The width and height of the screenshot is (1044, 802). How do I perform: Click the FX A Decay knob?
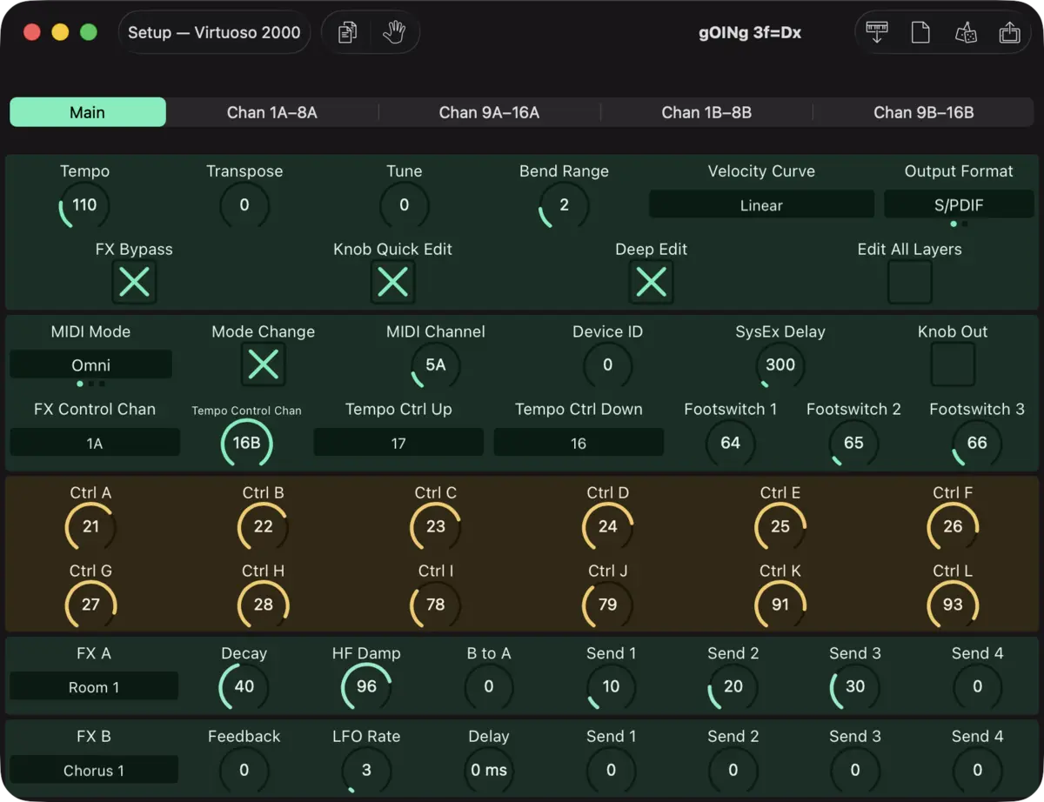tap(244, 686)
